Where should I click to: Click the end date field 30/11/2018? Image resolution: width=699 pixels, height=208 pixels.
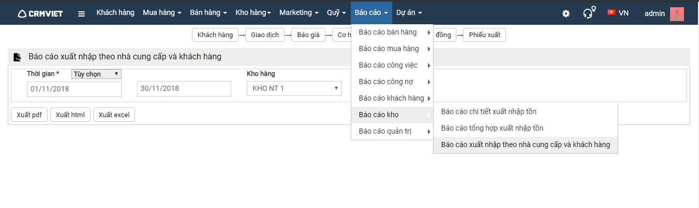click(184, 89)
